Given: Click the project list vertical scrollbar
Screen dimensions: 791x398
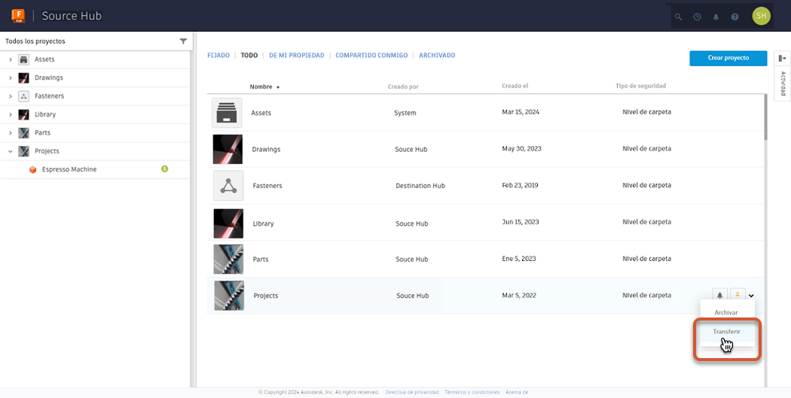Looking at the screenshot, I should (766, 117).
